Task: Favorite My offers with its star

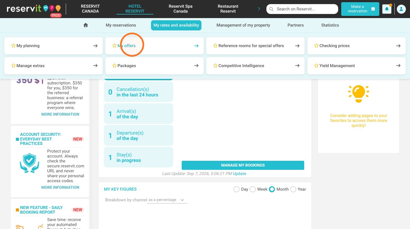Action: tap(115, 46)
